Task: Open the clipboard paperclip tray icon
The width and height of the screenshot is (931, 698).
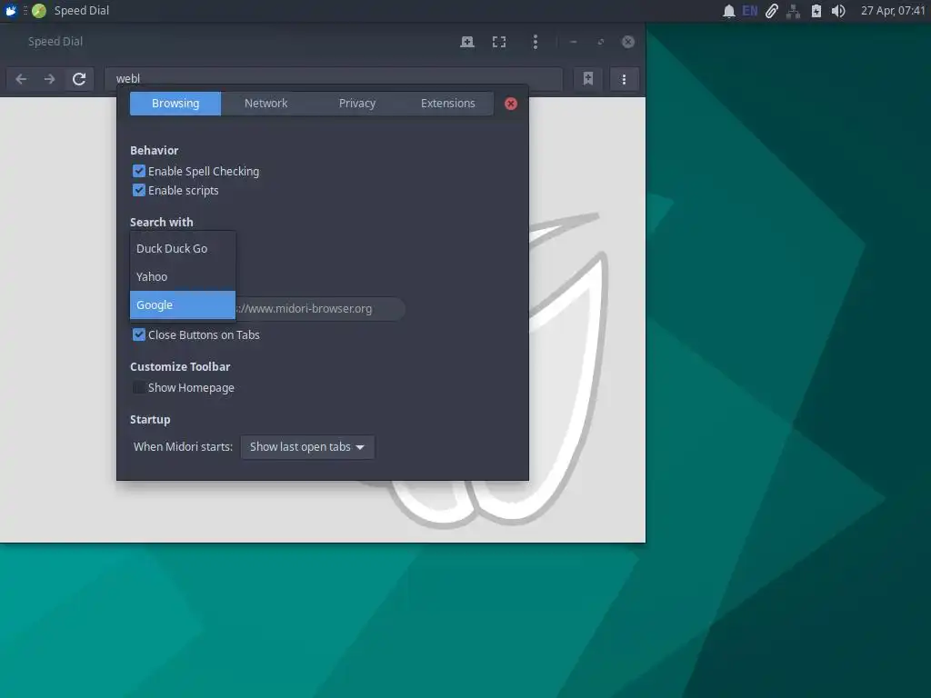Action: coord(771,11)
